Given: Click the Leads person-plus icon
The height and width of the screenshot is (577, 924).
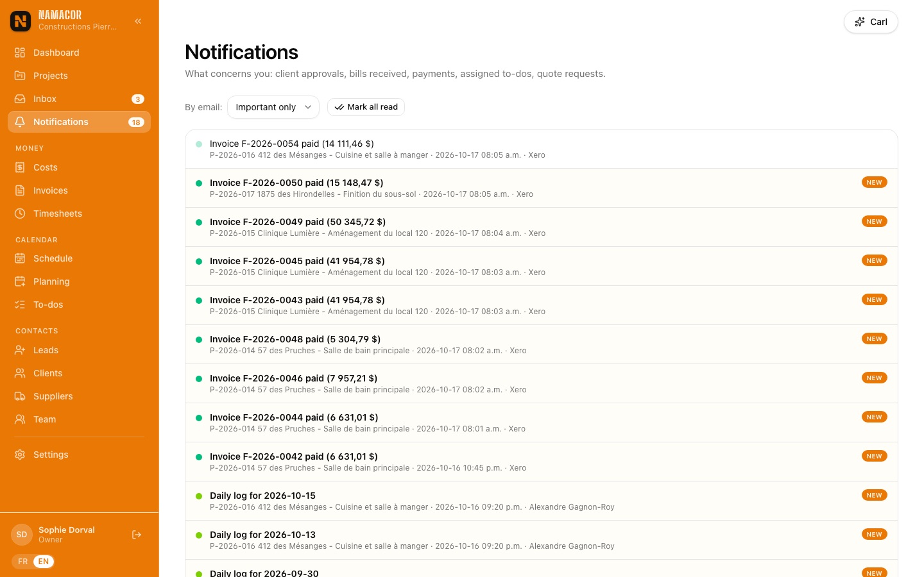Looking at the screenshot, I should pyautogui.click(x=20, y=350).
